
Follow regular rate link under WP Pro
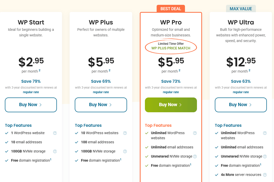171,92
